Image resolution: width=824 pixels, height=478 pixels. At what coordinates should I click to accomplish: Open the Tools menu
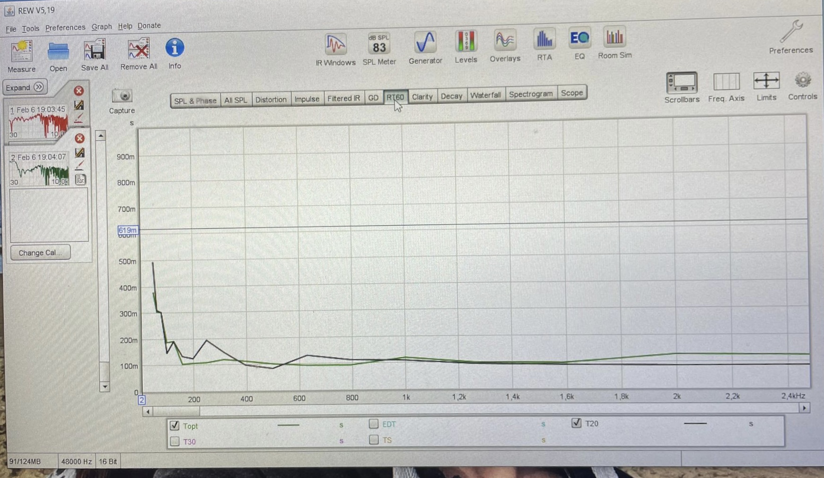[30, 28]
